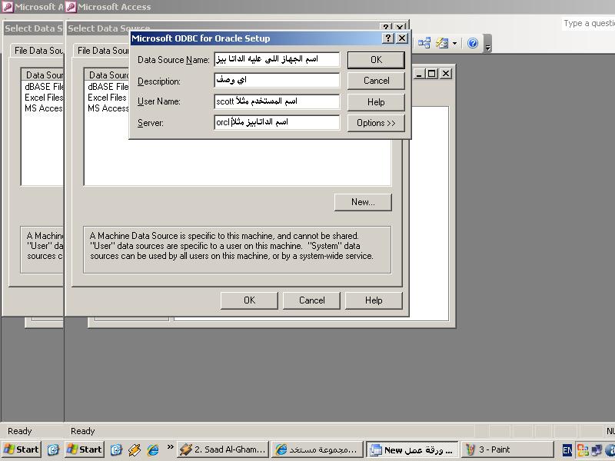The height and width of the screenshot is (461, 615).
Task: Expand the Options >> section in ODBC Setup
Action: point(376,123)
